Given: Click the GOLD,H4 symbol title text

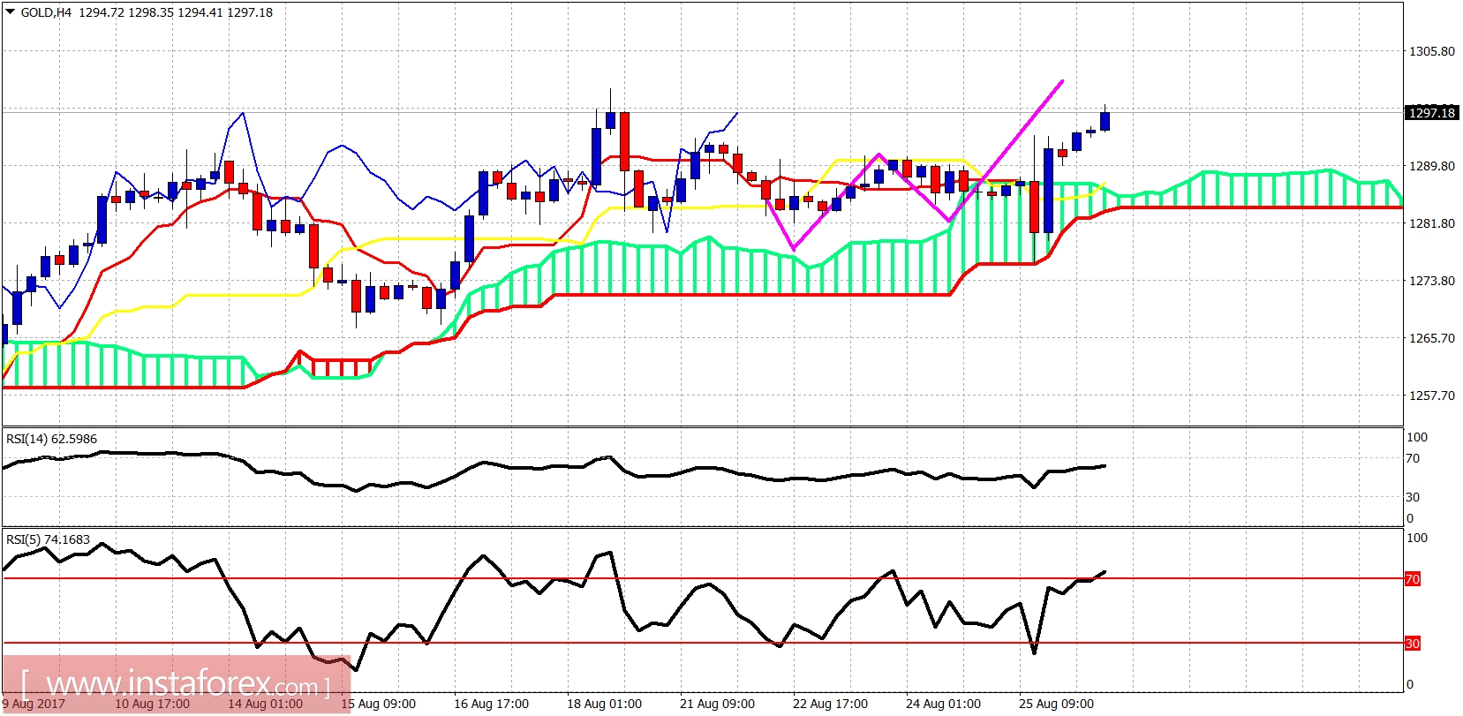Looking at the screenshot, I should 46,12.
